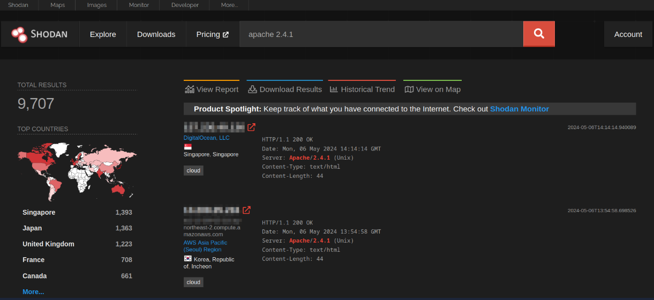Filter by United Kingdom in top countries

(48, 244)
